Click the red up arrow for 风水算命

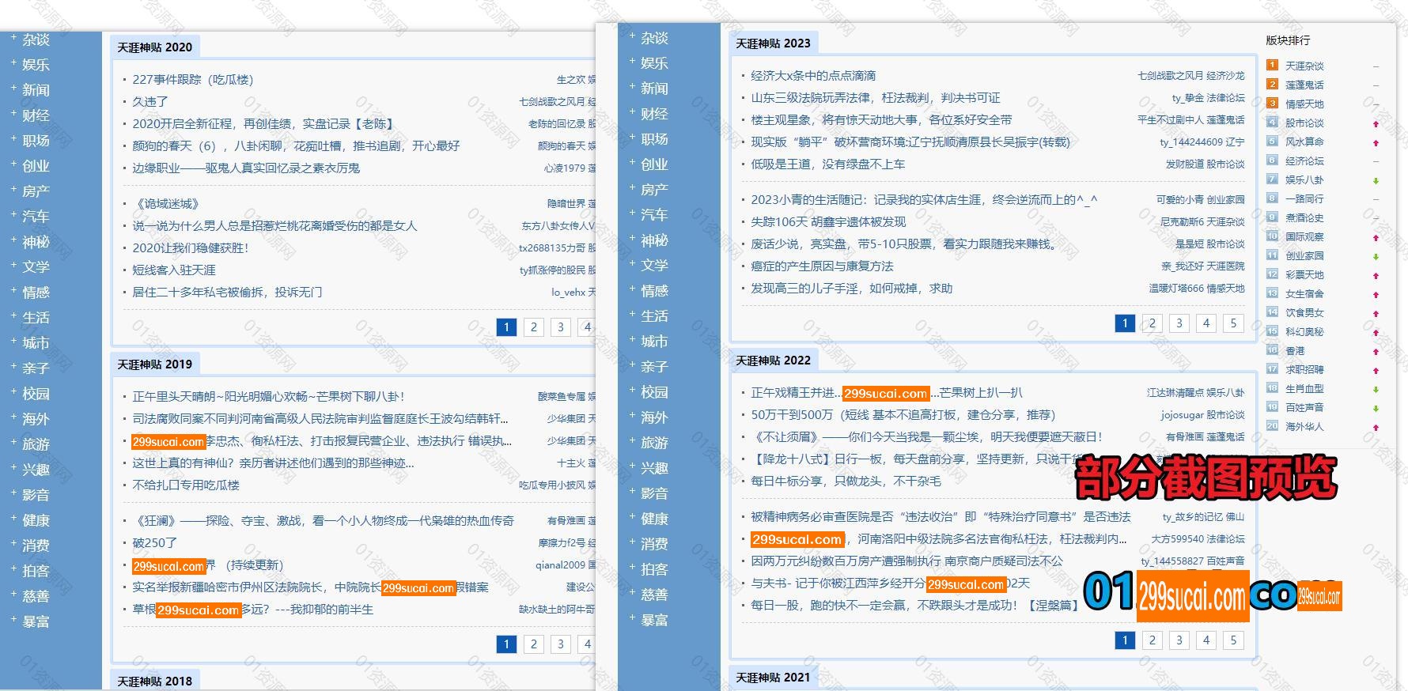click(x=1376, y=143)
